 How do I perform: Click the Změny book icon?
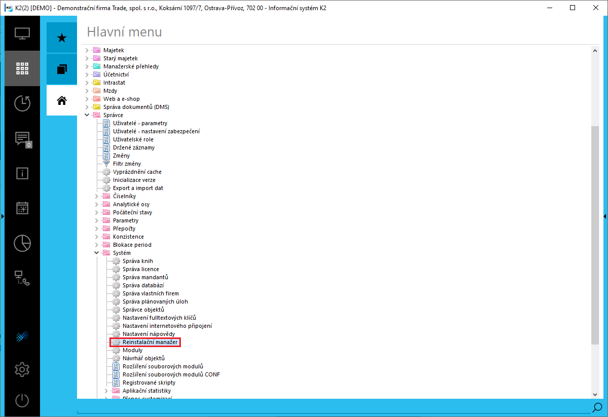[x=106, y=156]
